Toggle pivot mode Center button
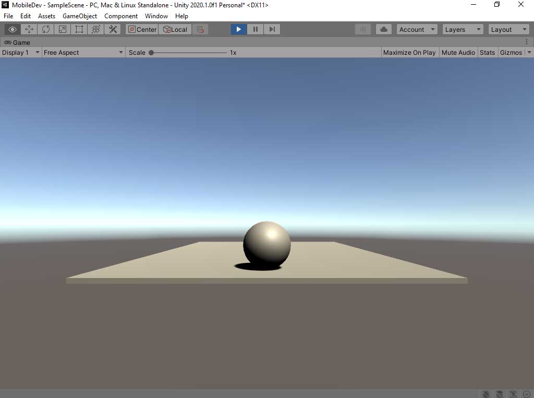This screenshot has height=398, width=534. [142, 30]
